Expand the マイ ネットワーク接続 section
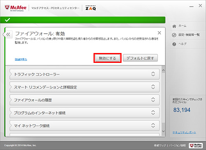This screenshot has height=150, width=206. click(x=84, y=126)
